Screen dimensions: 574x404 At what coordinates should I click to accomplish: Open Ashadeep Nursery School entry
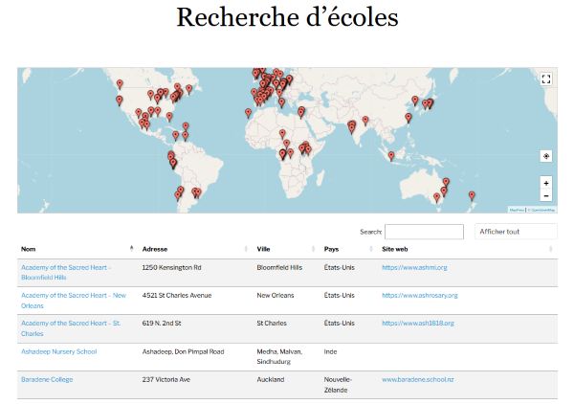tap(58, 351)
